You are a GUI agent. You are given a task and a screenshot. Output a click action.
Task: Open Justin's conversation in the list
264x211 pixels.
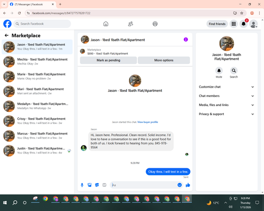coord(37,151)
